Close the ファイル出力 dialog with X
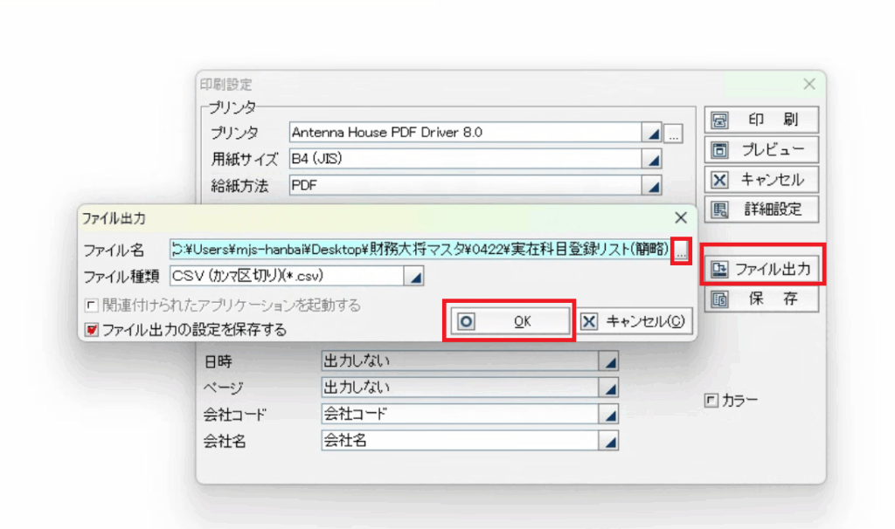 (681, 217)
